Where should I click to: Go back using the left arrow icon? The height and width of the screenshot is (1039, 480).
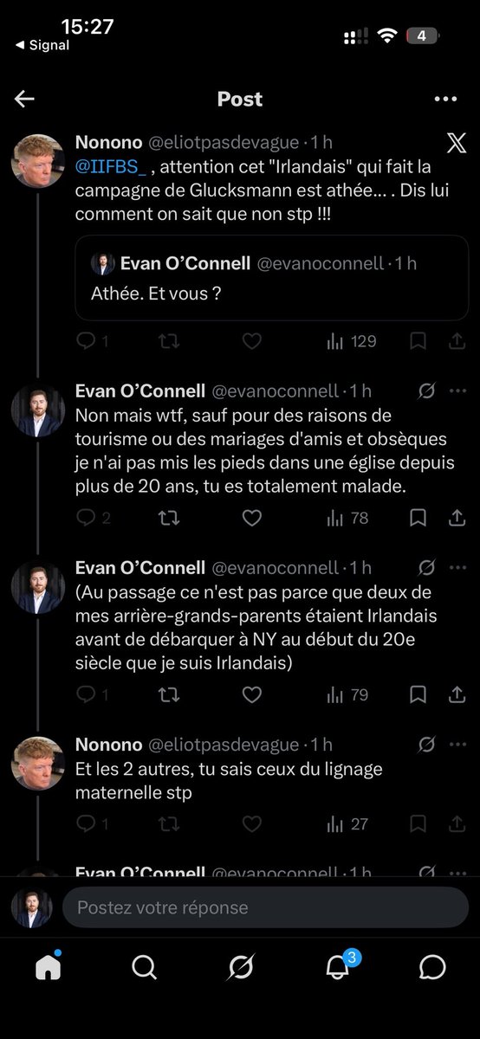click(24, 99)
